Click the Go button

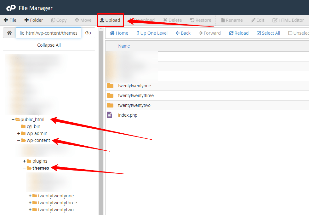tap(88, 33)
